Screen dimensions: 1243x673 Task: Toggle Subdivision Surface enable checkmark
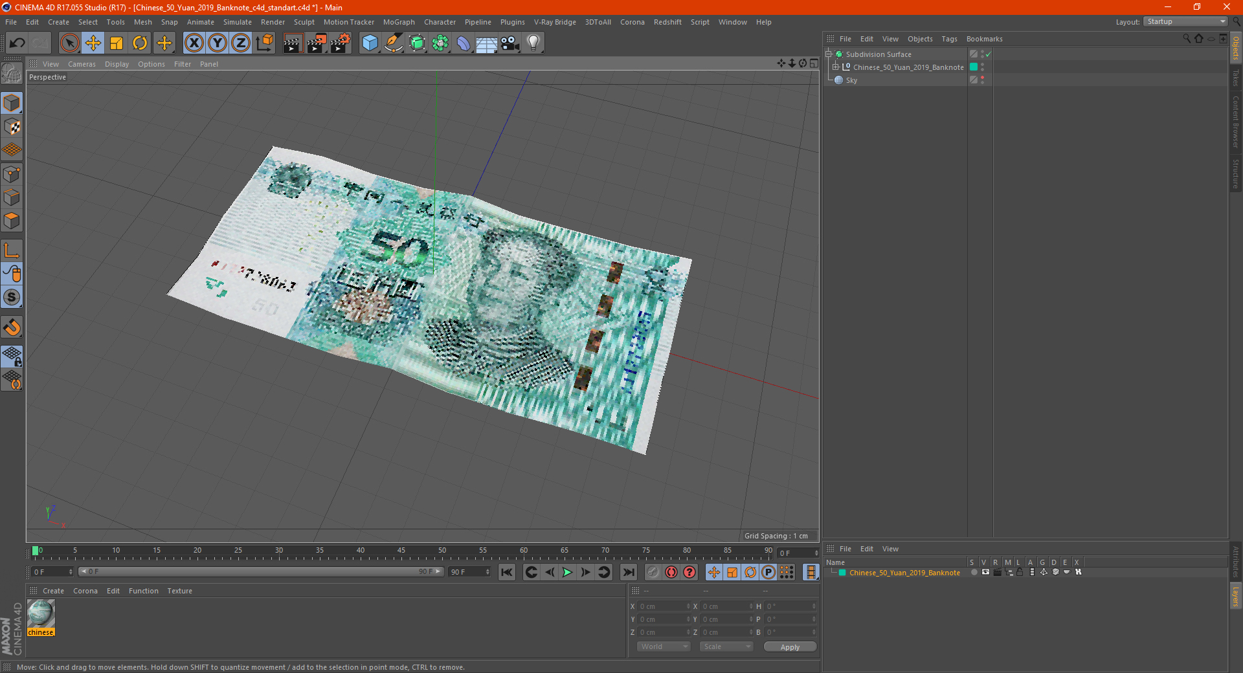pyautogui.click(x=989, y=54)
